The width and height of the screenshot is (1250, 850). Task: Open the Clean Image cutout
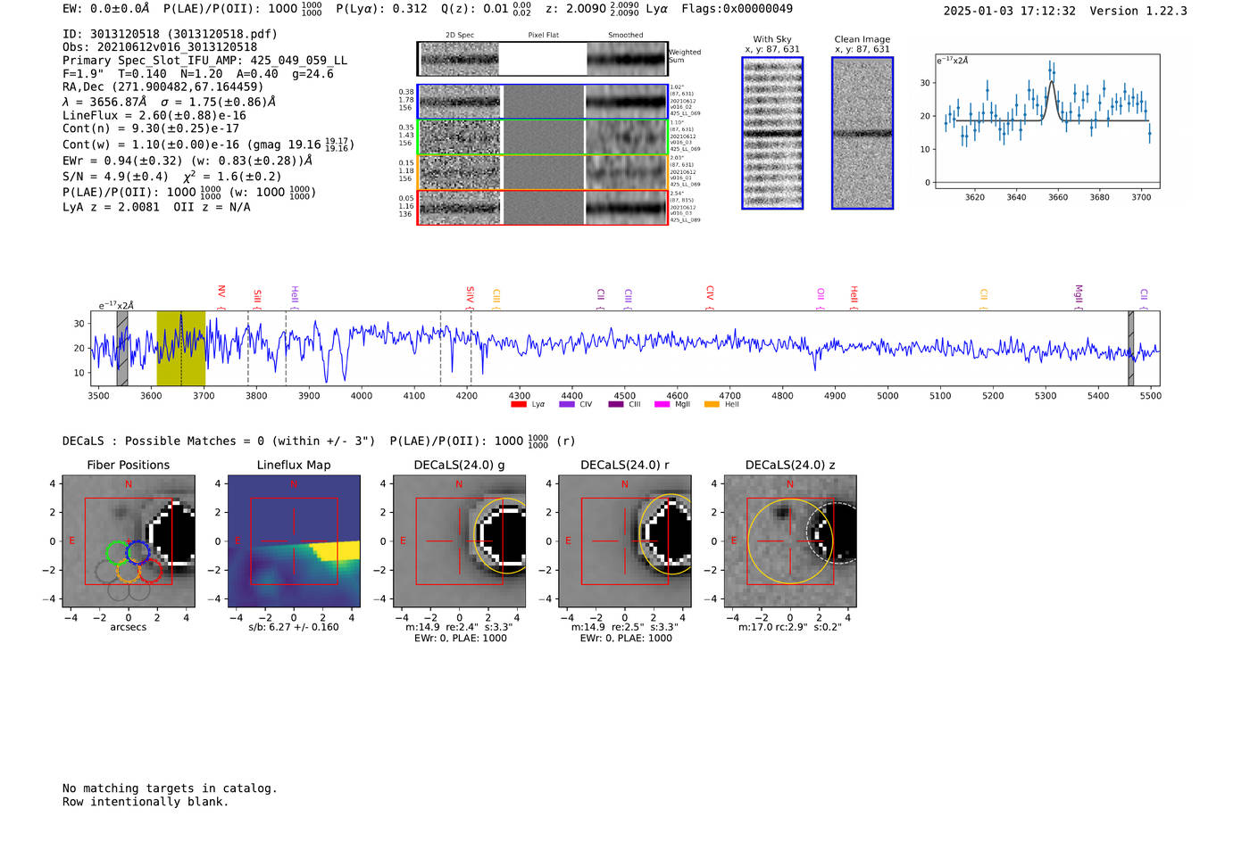862,133
